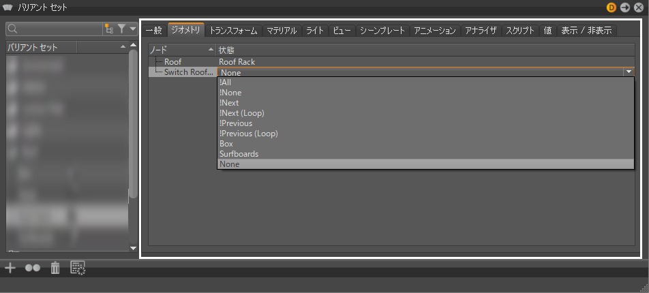Open the シーンプレート tab
649x293 pixels.
point(382,30)
